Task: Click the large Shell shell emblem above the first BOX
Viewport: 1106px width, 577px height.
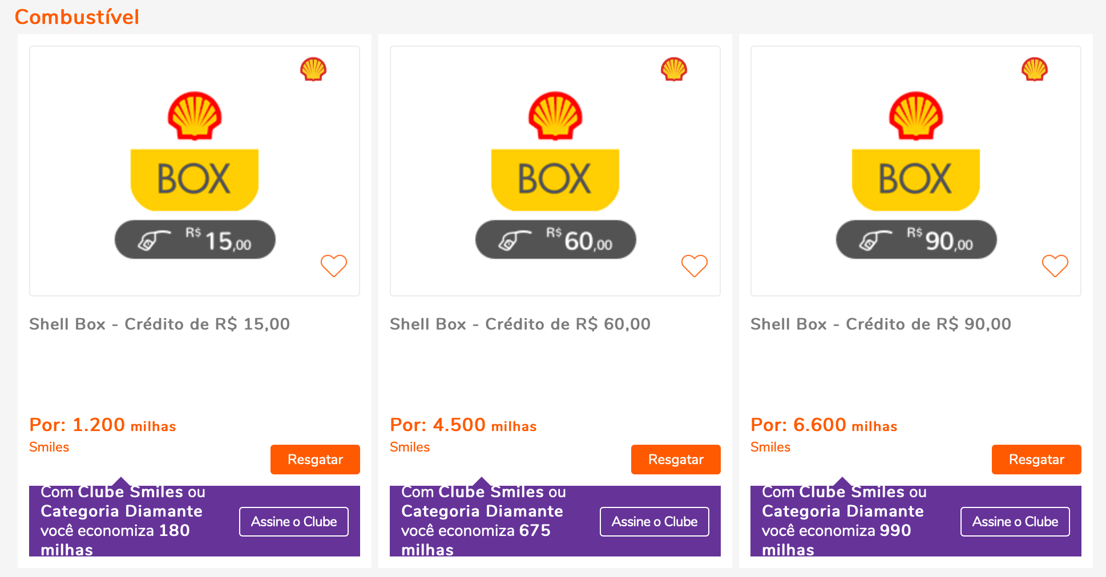Action: pyautogui.click(x=195, y=116)
